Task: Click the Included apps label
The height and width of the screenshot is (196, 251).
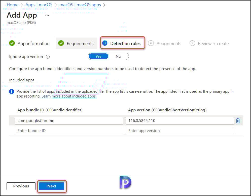Action: (22, 80)
